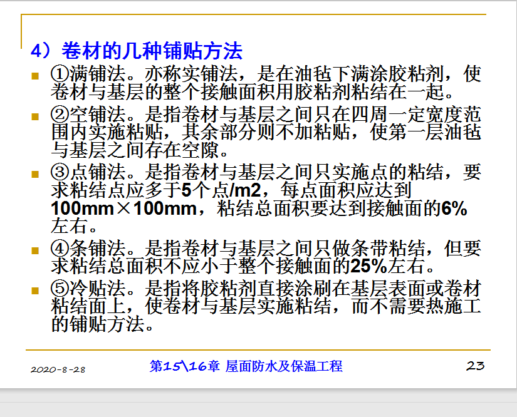This screenshot has width=517, height=417.
Task: Click the paragraph starting '④条铺法'
Action: point(266,257)
